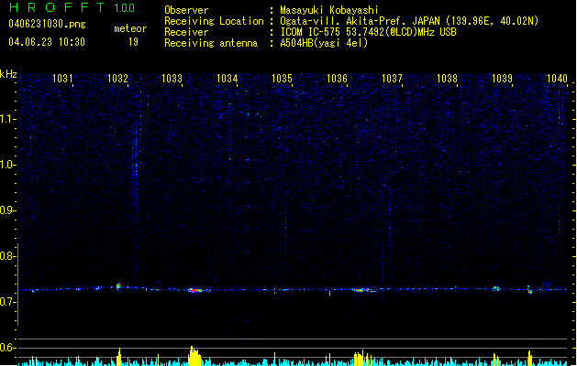Click time marker 1036
Image resolution: width=577 pixels, height=366 pixels.
pos(337,79)
